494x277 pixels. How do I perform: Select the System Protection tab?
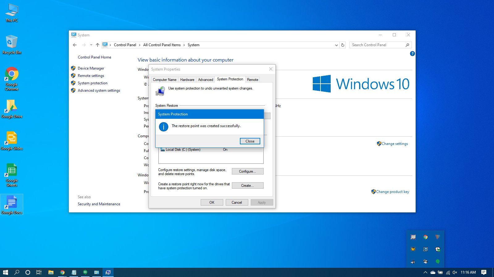pos(230,79)
